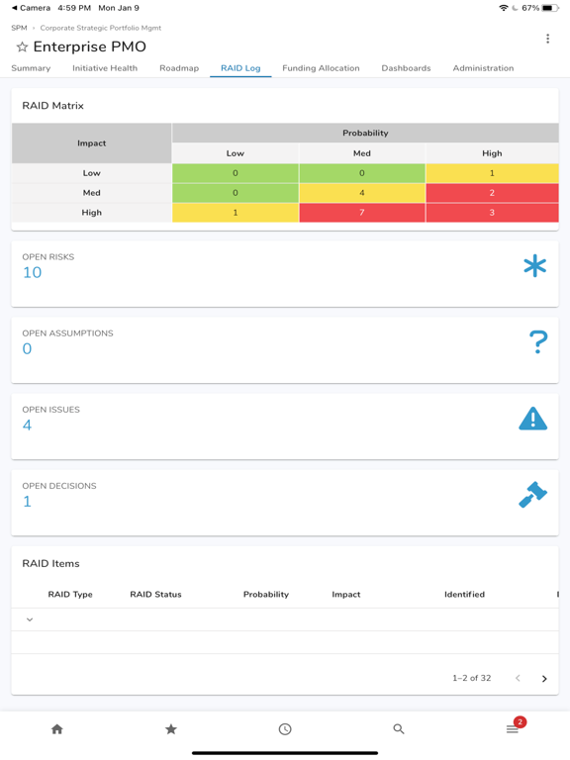Open the Initiative Health tab
The image size is (570, 760).
105,68
